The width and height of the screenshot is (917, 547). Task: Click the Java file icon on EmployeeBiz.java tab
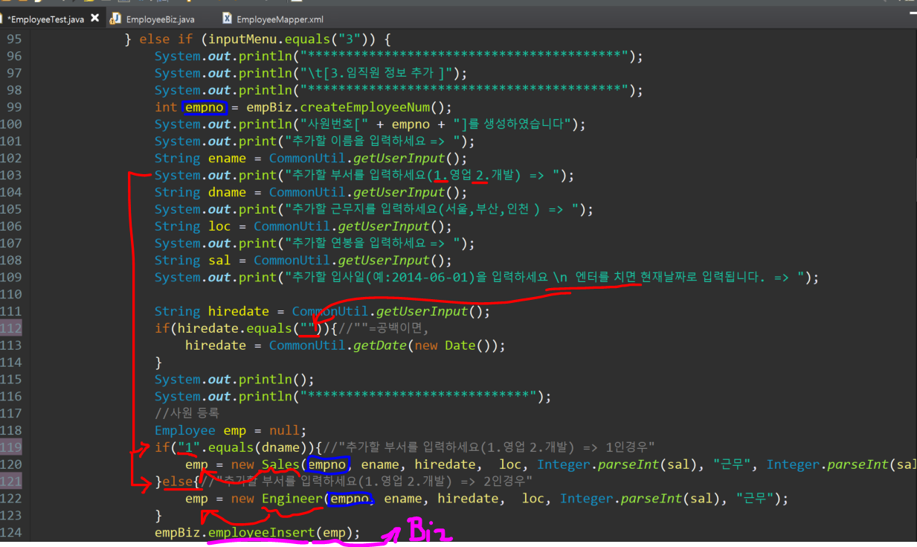pos(116,19)
